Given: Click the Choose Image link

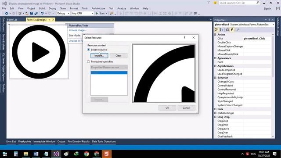Looking at the screenshot, I should pos(78,30).
